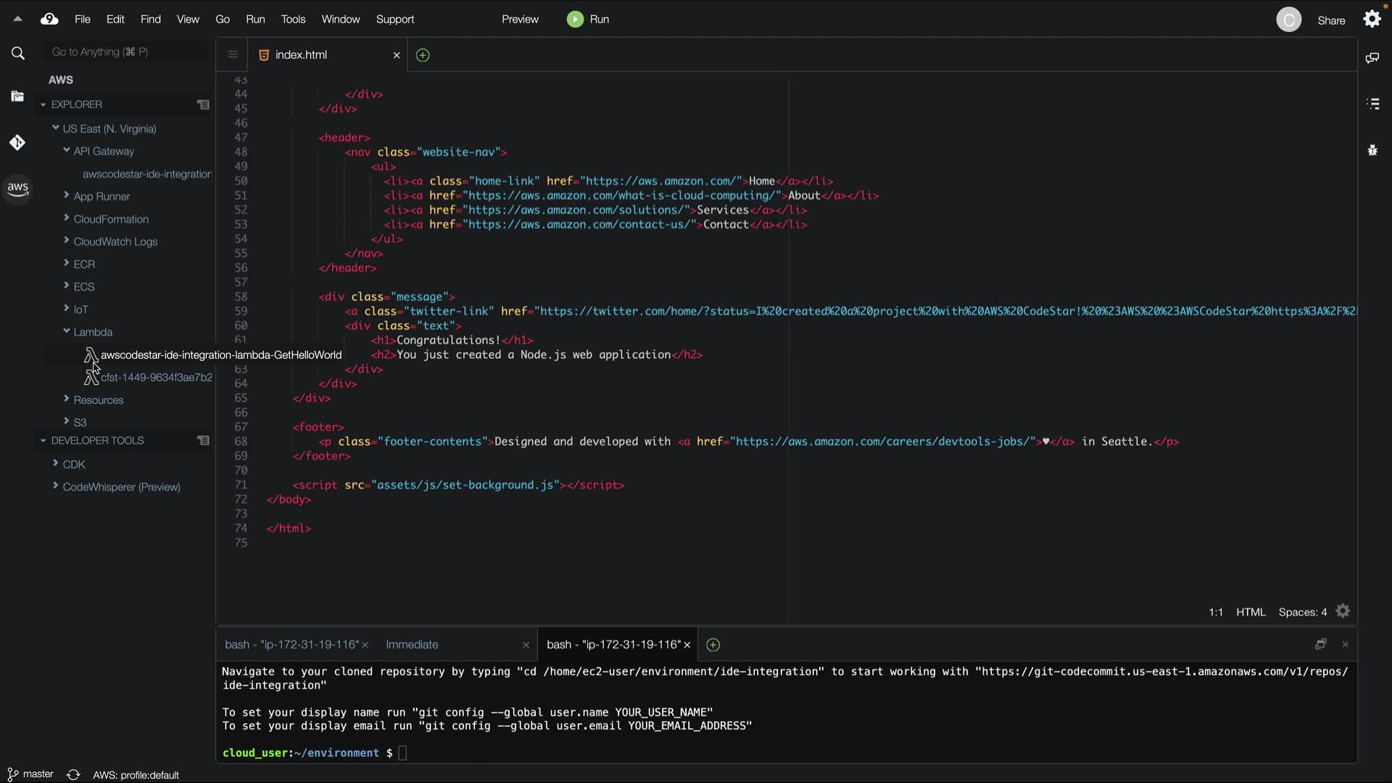Open the Collaborate chat icon in right sidebar
Viewport: 1392px width, 783px height.
pos(1372,58)
